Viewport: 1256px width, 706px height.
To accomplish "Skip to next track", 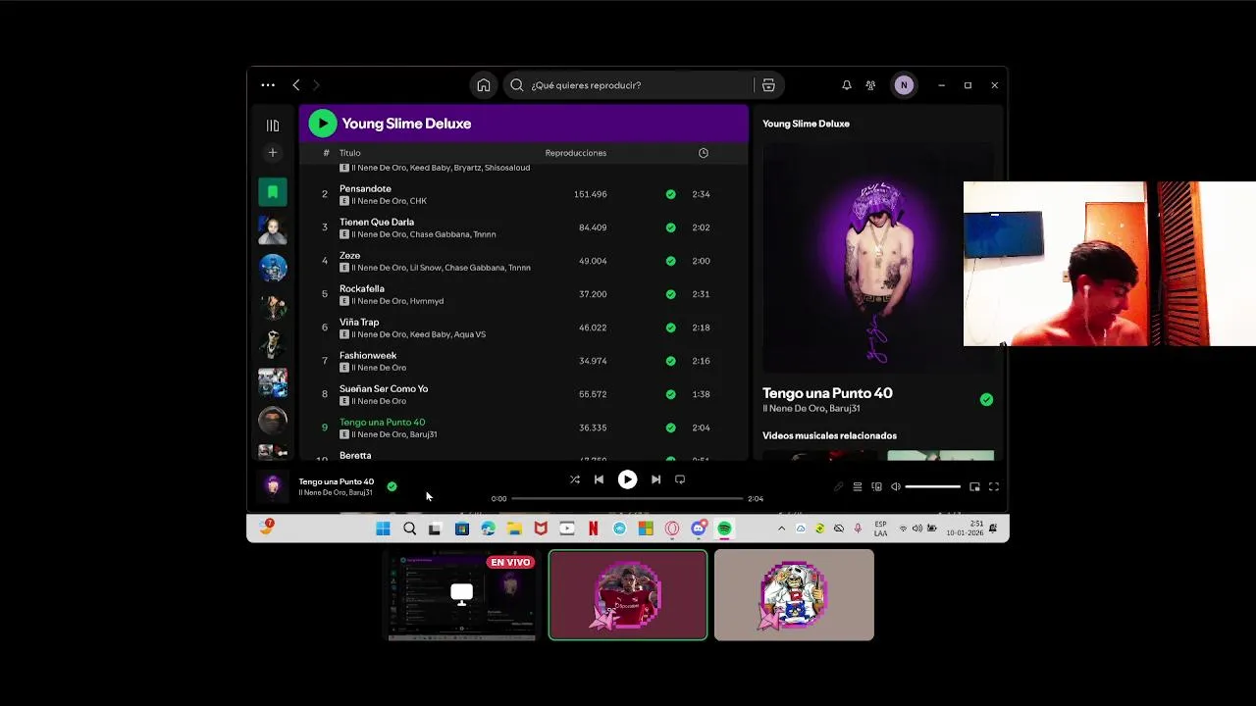I will tap(655, 479).
